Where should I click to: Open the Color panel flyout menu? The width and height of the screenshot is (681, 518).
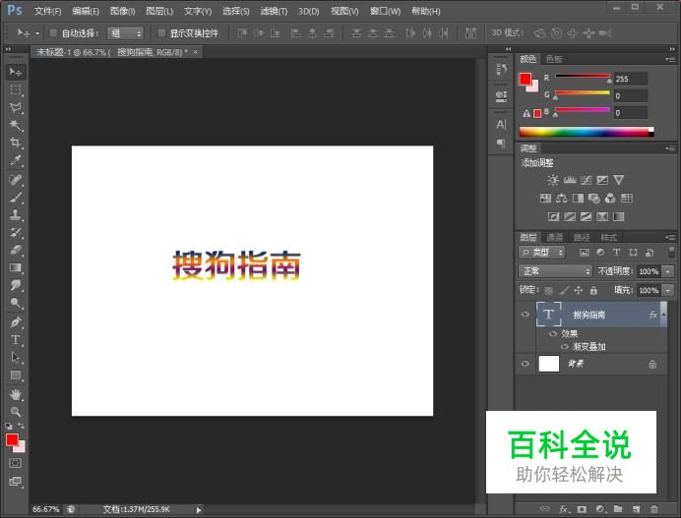coord(670,59)
